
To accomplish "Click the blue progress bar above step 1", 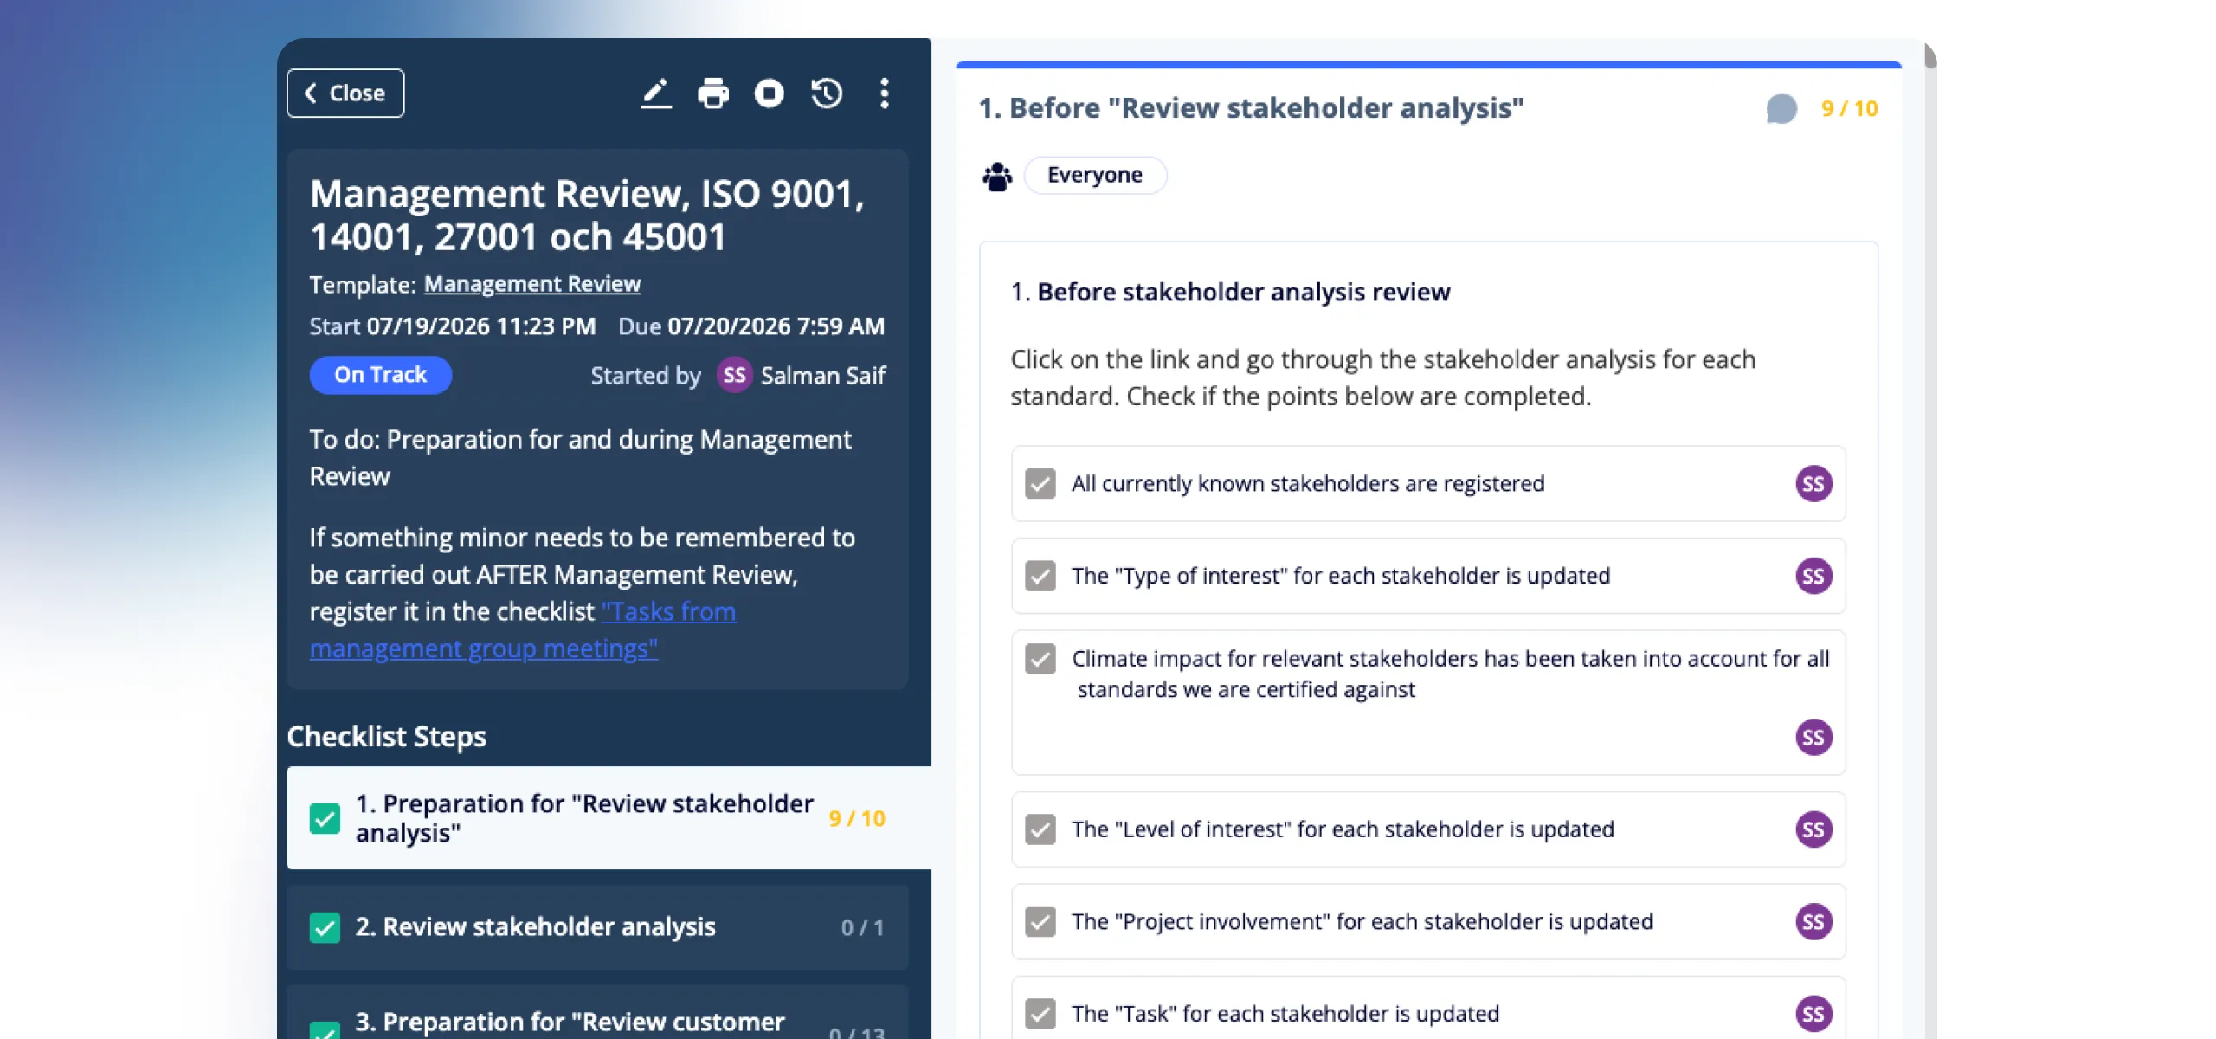I will pyautogui.click(x=1428, y=64).
